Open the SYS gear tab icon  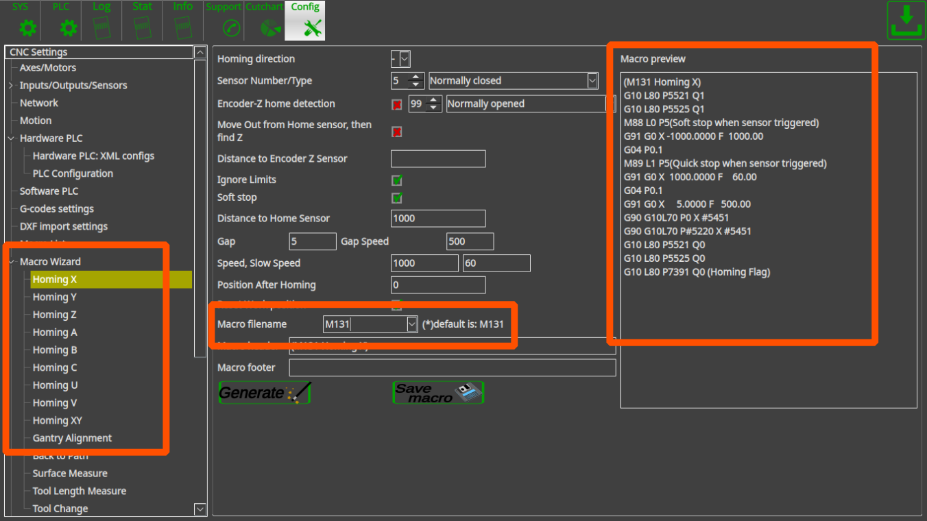click(27, 27)
